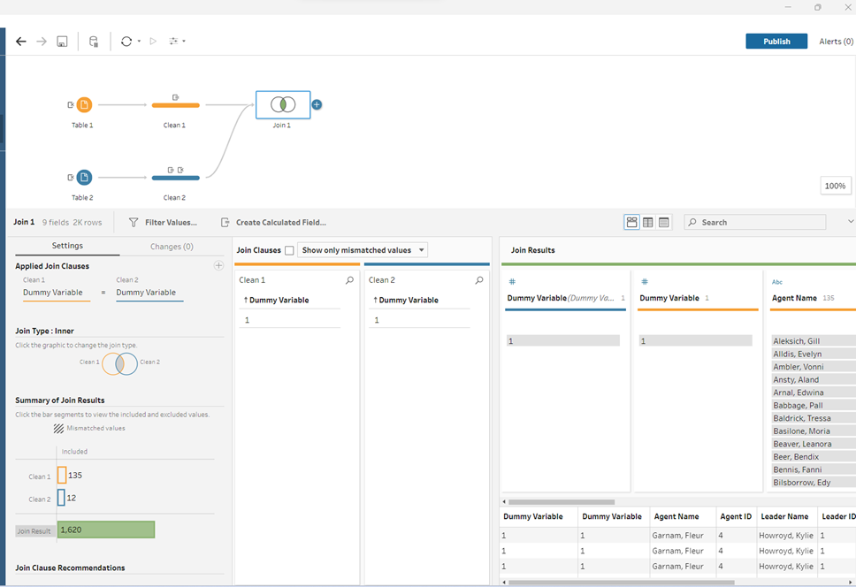Open the Changes (0) tab
The width and height of the screenshot is (856, 587).
pyautogui.click(x=172, y=247)
